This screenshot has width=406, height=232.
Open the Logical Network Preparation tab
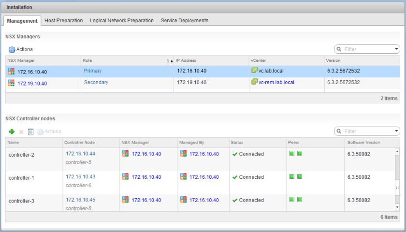(x=121, y=20)
